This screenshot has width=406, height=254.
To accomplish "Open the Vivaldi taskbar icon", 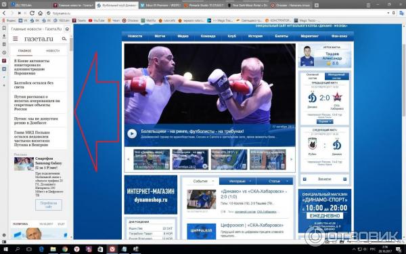I will [x=112, y=249].
